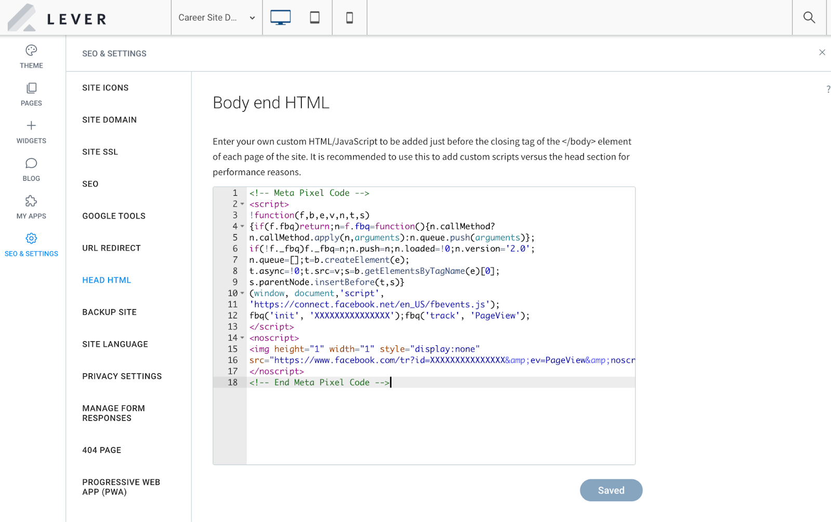Image resolution: width=831 pixels, height=522 pixels.
Task: Click the facebook.com/tr src line
Action: point(442,360)
